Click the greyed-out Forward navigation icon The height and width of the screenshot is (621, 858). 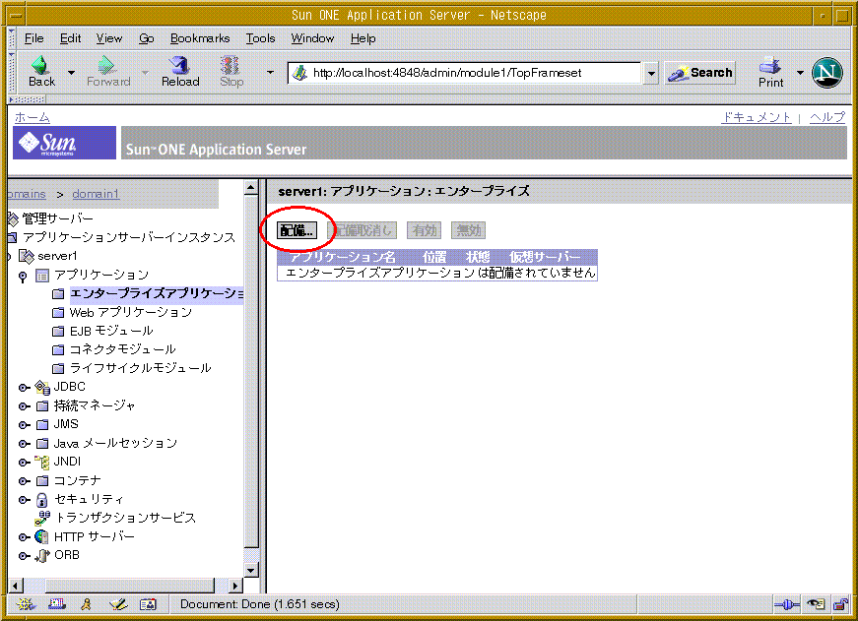[106, 65]
